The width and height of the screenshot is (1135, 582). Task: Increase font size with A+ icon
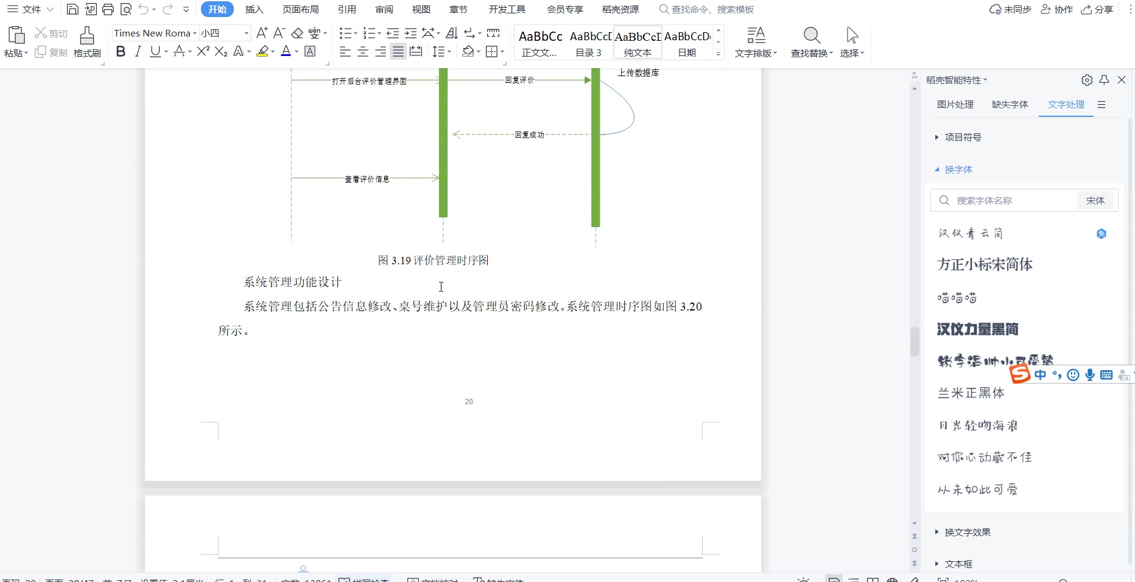click(262, 33)
